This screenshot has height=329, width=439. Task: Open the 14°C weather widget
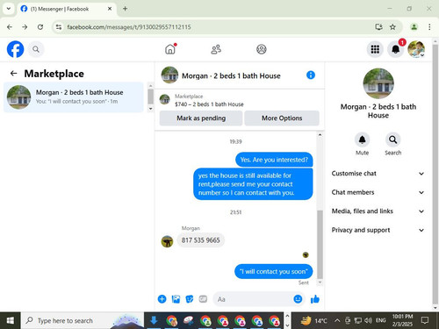tap(314, 320)
